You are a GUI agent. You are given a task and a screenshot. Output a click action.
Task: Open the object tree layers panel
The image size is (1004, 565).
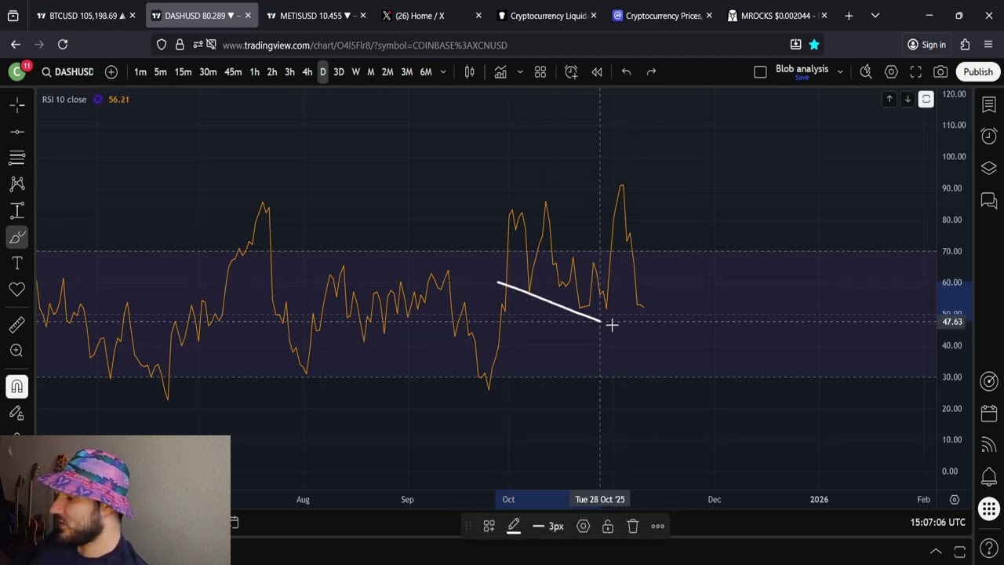[x=988, y=168]
